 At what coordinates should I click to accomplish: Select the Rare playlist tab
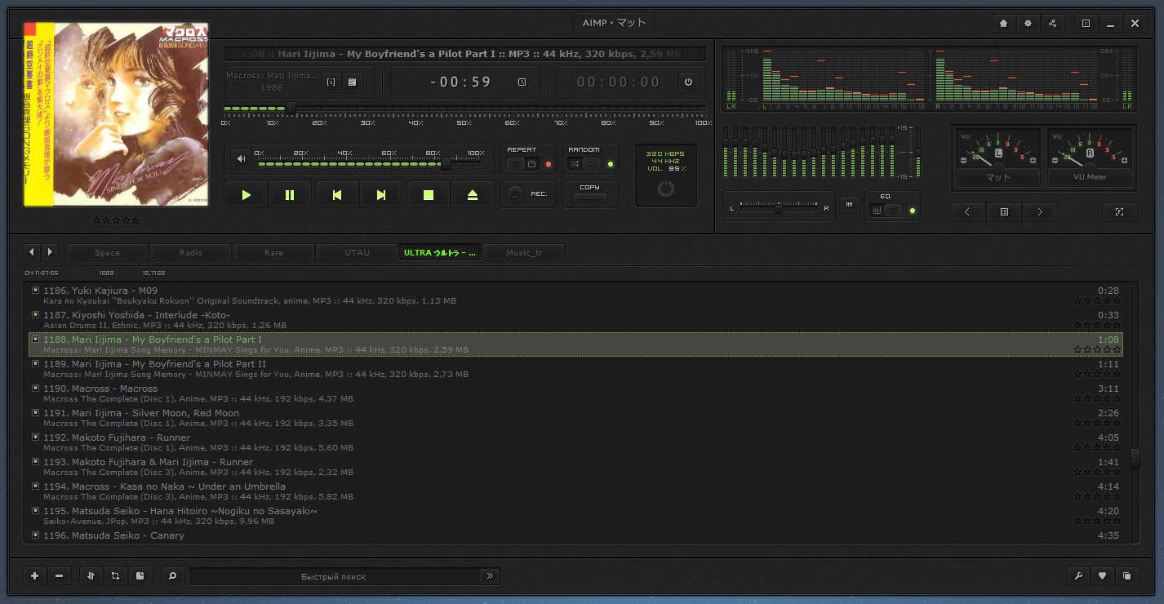274,252
